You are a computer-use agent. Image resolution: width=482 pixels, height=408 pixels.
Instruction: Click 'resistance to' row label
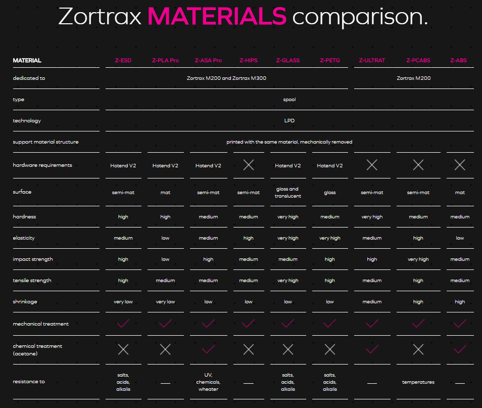click(x=29, y=382)
